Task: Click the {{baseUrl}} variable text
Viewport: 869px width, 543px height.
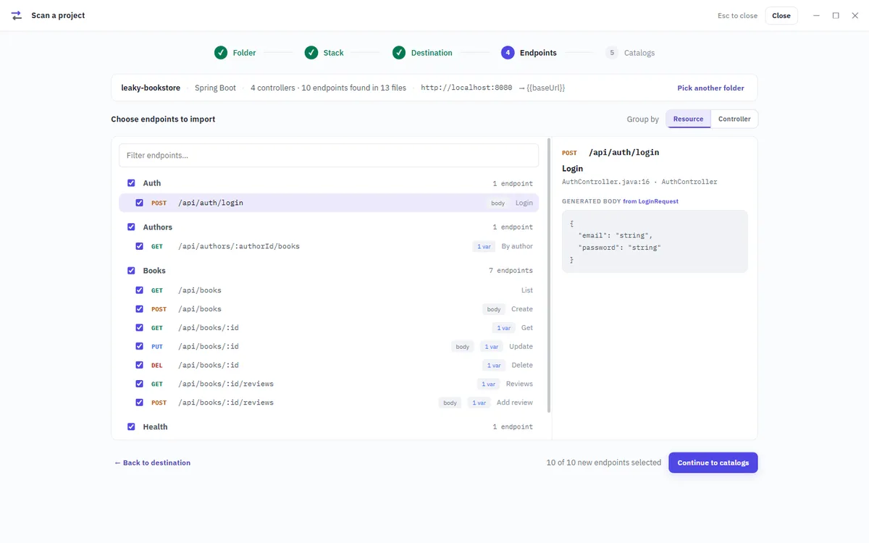Action: [546, 88]
